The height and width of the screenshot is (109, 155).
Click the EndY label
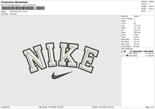point(124,37)
